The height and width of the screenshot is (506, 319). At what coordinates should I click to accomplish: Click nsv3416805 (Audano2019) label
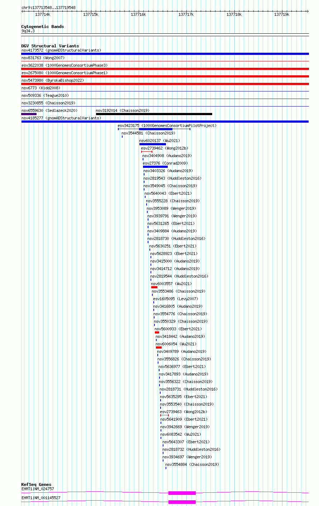click(178, 306)
